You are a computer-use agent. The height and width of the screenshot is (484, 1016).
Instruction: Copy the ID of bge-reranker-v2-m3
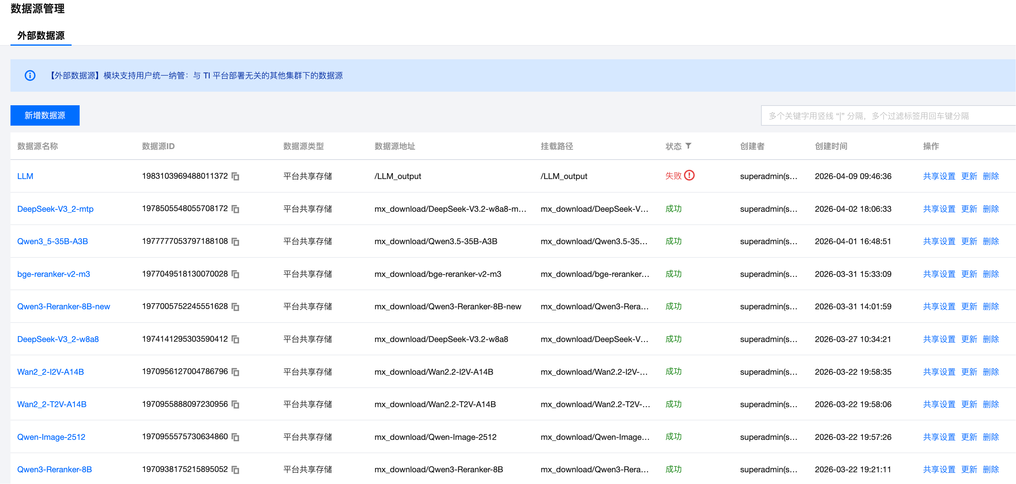(x=235, y=274)
